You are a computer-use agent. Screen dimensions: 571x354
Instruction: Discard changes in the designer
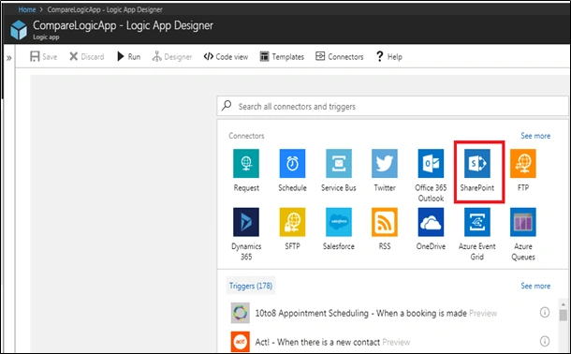87,56
